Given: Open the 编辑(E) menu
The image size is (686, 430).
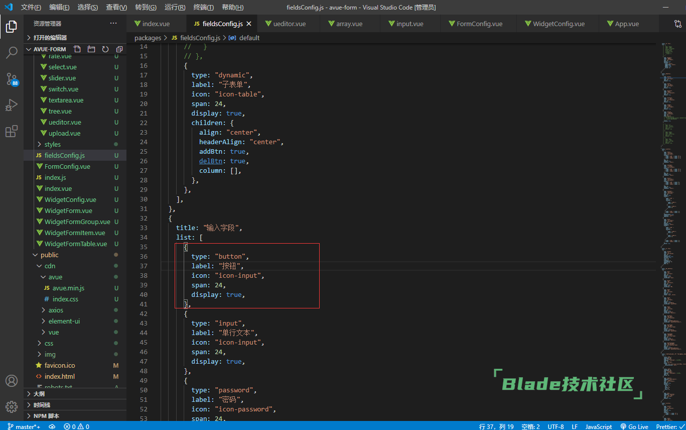Looking at the screenshot, I should pos(59,8).
